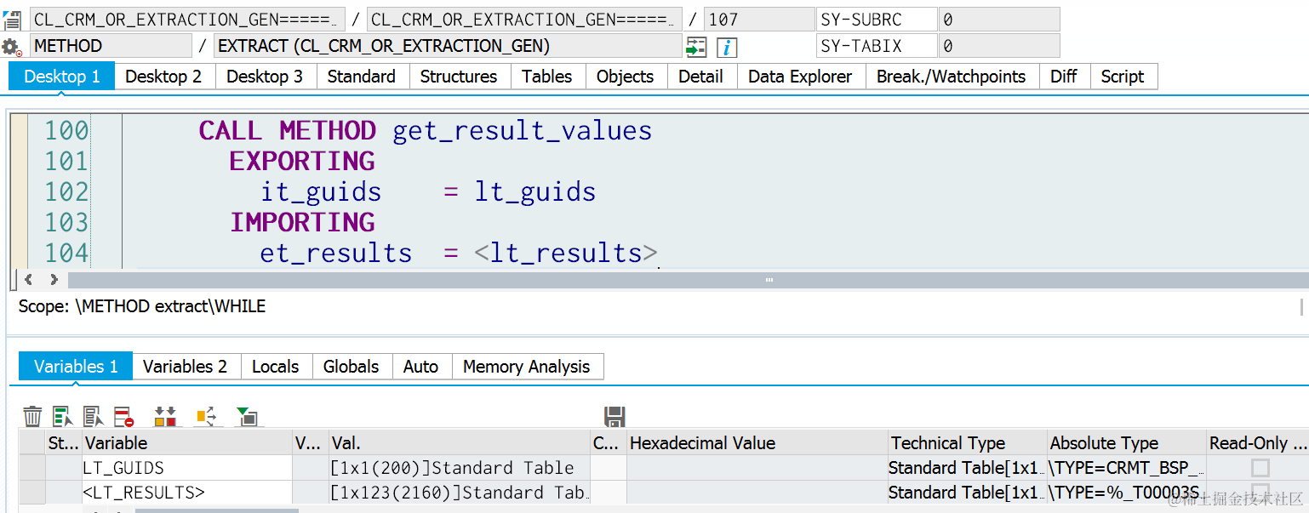Click the [1x123(2160)]Standard Tab. value
The width and height of the screenshot is (1309, 513).
[458, 493]
